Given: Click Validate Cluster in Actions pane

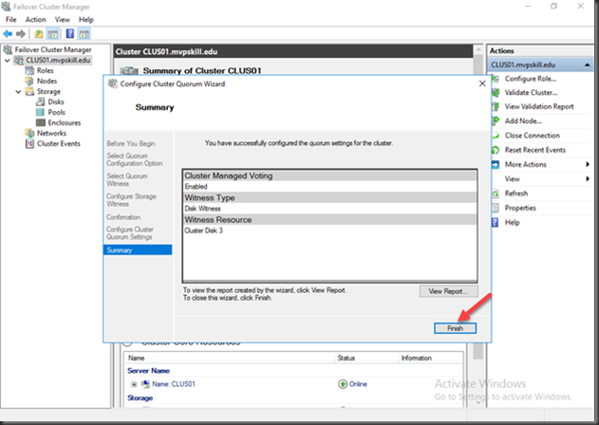Looking at the screenshot, I should coord(531,93).
